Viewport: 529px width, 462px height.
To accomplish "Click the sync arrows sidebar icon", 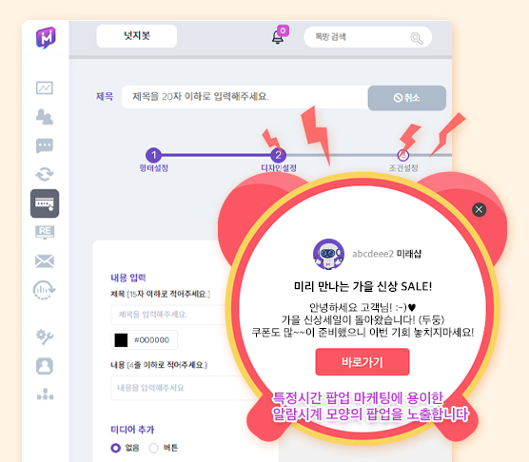I will pyautogui.click(x=45, y=174).
